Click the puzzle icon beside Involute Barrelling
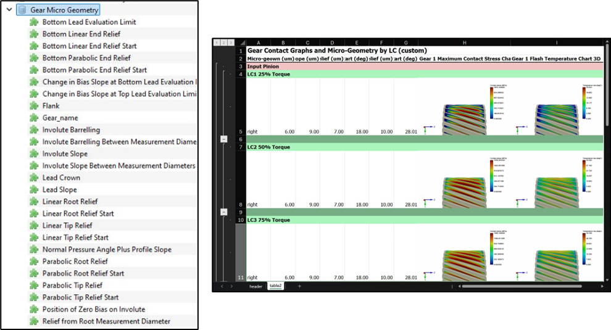The image size is (611, 330). tap(34, 130)
